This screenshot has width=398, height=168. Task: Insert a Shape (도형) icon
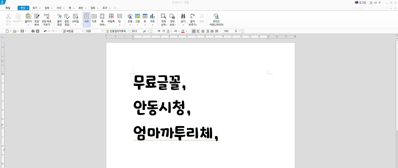130,16
